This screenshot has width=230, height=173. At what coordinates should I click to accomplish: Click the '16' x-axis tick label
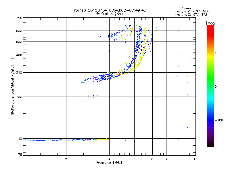click(x=195, y=159)
